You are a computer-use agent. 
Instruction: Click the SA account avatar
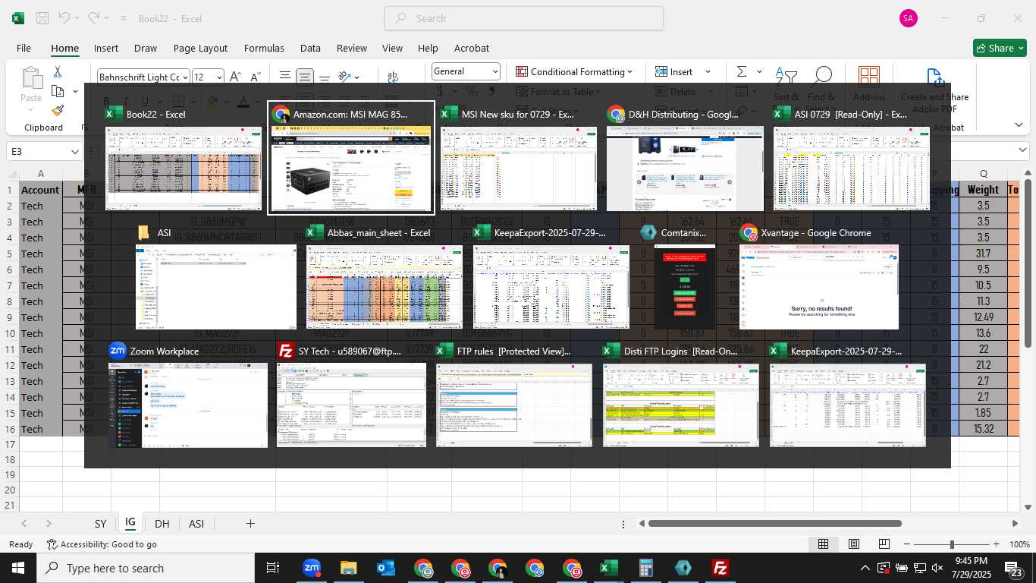[x=909, y=18]
